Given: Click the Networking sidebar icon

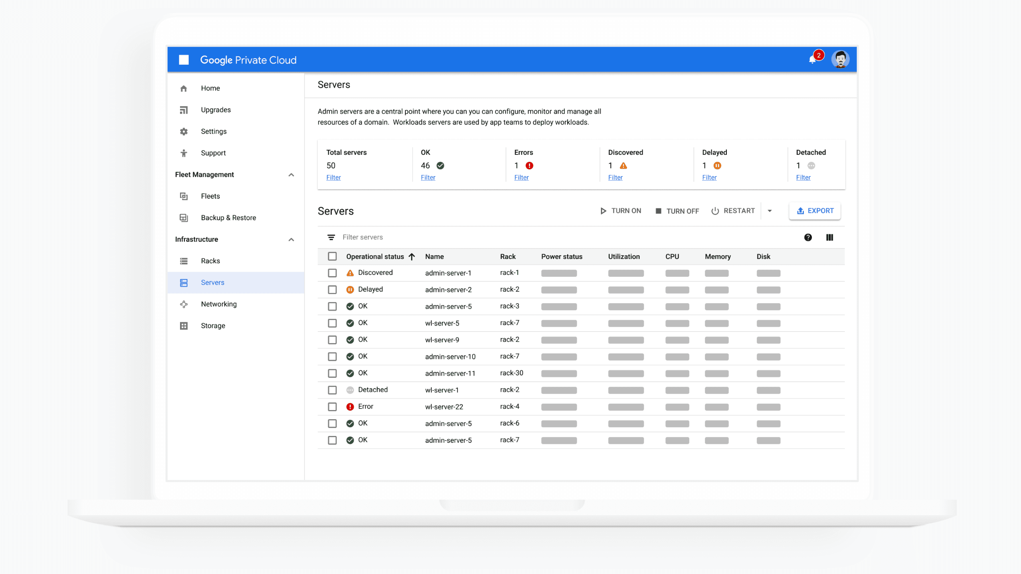Looking at the screenshot, I should coord(184,304).
